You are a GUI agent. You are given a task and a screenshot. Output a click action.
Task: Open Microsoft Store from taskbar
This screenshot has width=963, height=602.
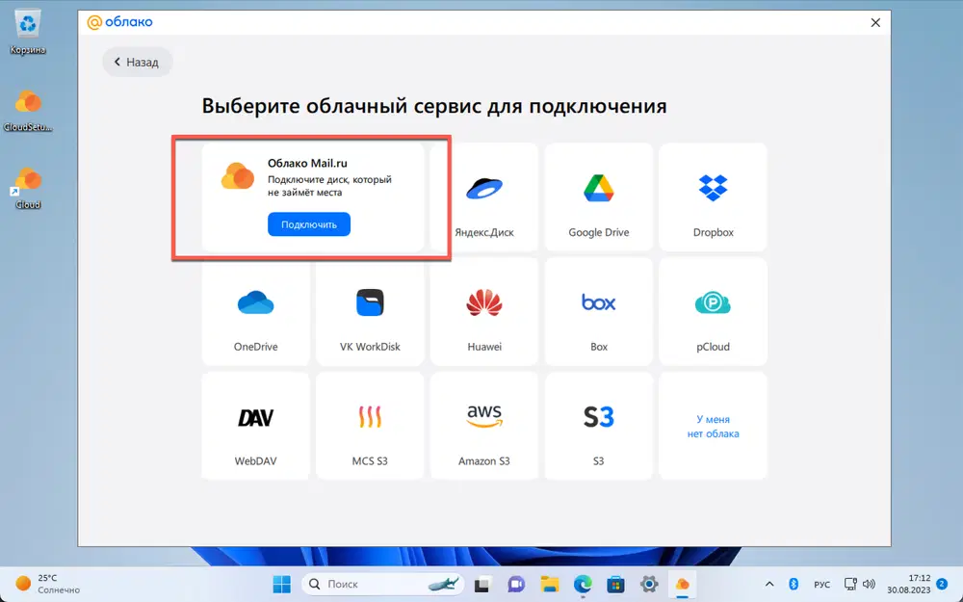click(616, 584)
